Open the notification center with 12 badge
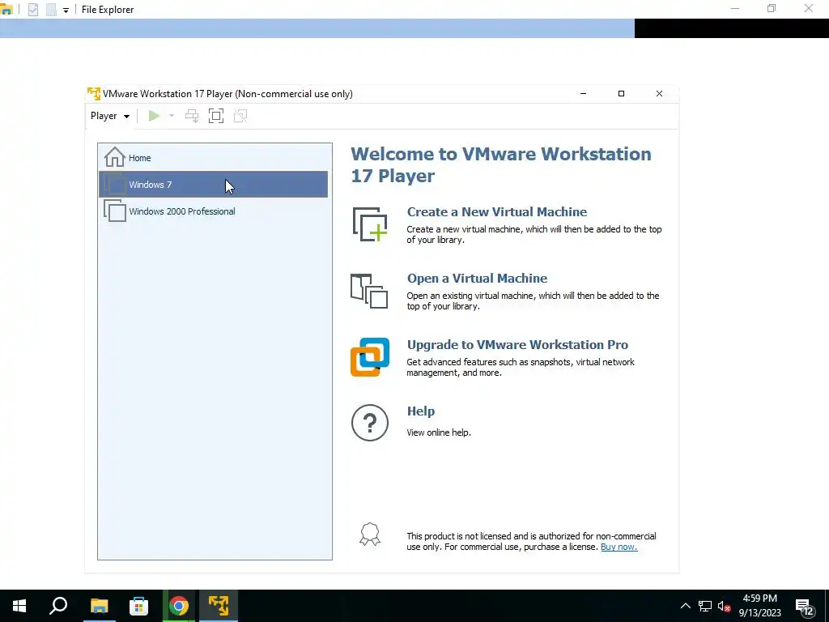This screenshot has height=622, width=829. coord(804,607)
